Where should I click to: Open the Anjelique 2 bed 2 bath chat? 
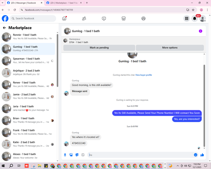click(x=28, y=73)
